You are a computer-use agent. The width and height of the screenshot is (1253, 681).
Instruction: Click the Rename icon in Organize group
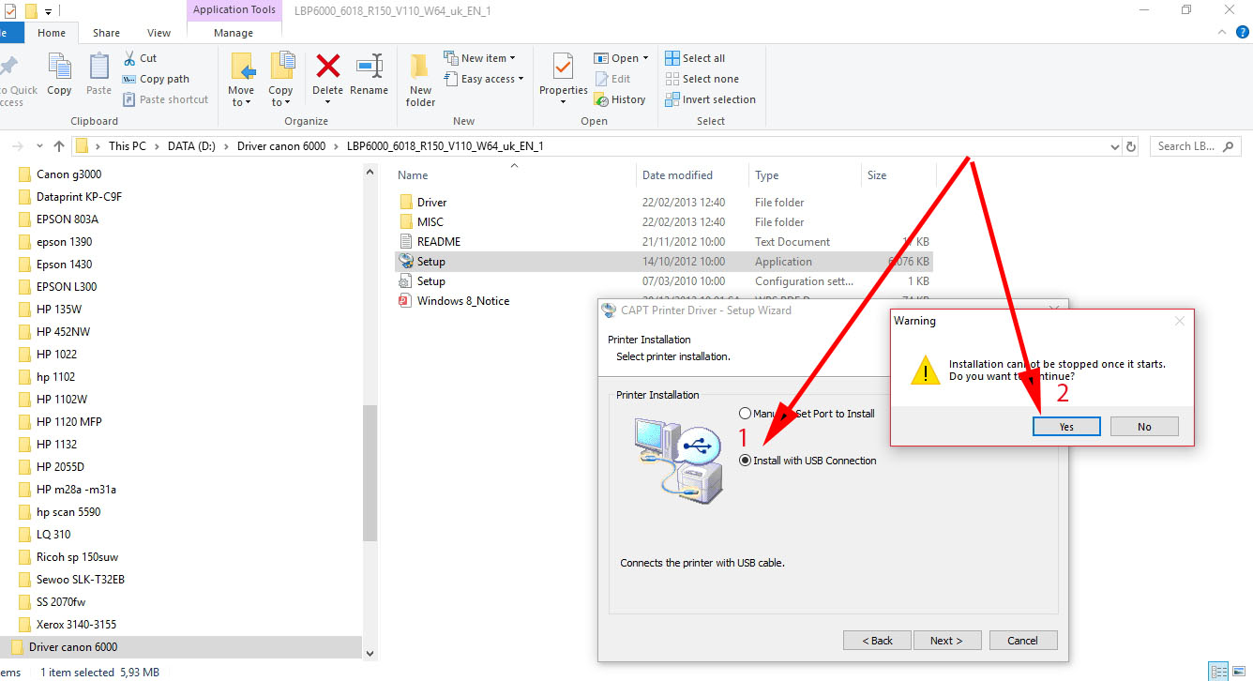pos(369,68)
